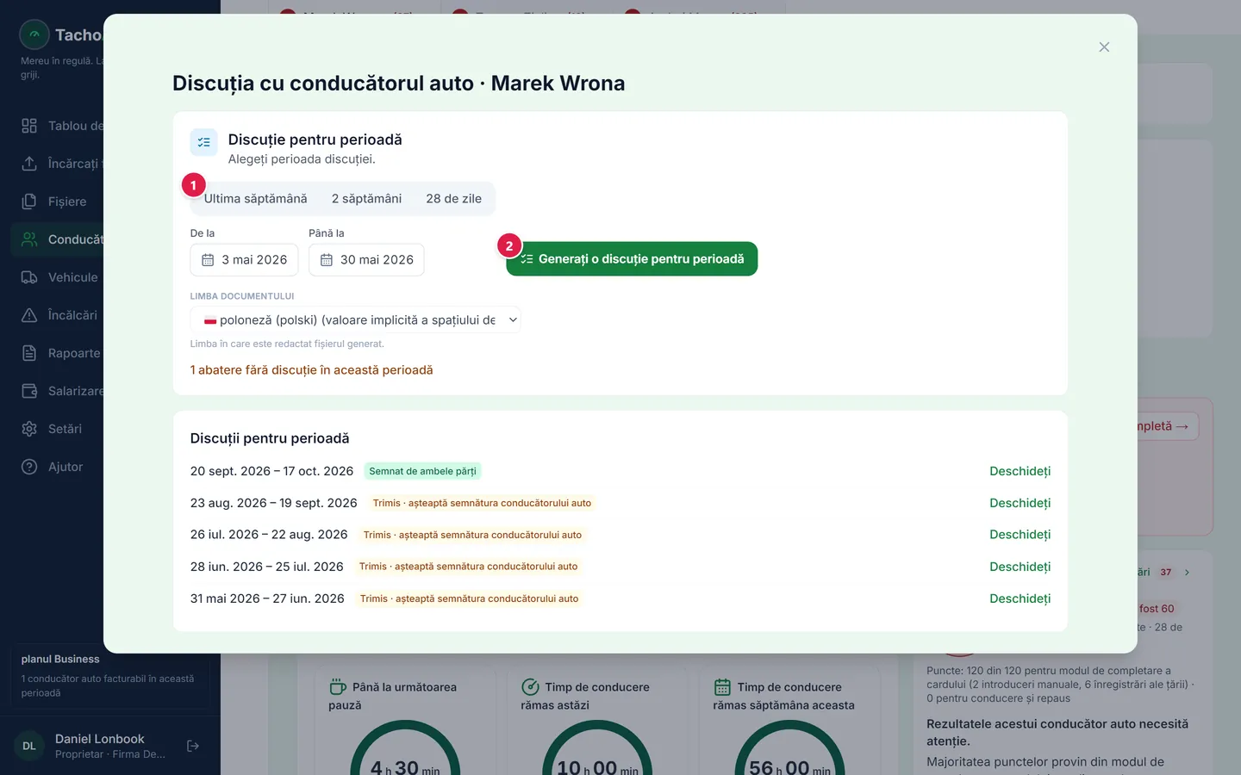Click the Setări gear icon in sidebar
The width and height of the screenshot is (1241, 775).
(29, 429)
